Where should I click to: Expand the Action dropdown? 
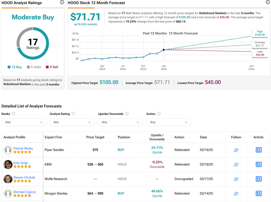coord(169,122)
